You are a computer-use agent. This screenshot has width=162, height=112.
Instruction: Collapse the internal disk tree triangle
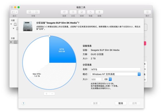click(x=11, y=24)
